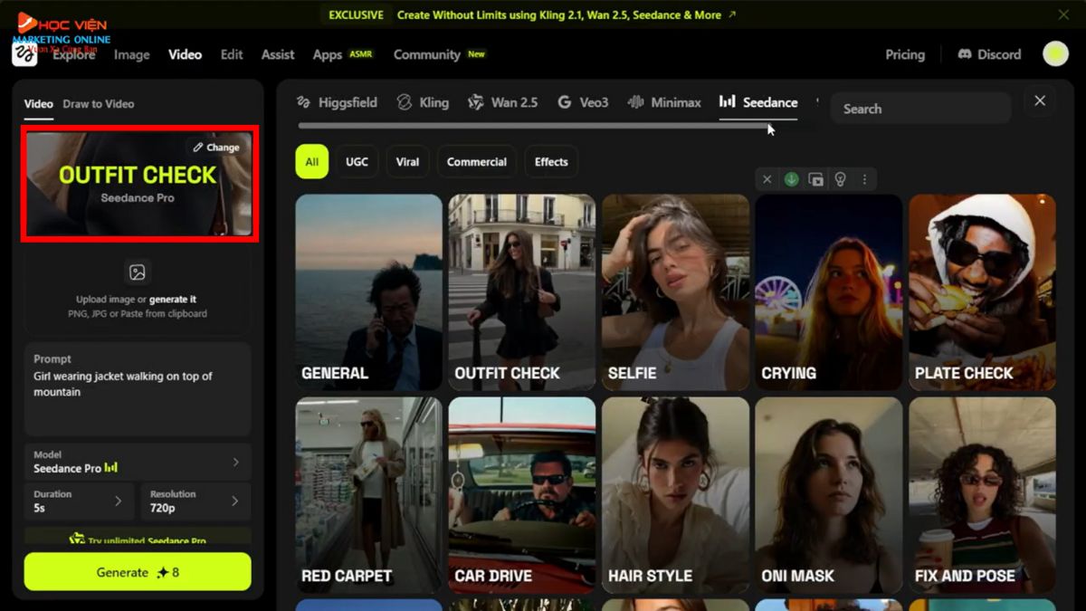1086x611 pixels.
Task: Toggle the Effects filter chip
Action: pyautogui.click(x=551, y=162)
